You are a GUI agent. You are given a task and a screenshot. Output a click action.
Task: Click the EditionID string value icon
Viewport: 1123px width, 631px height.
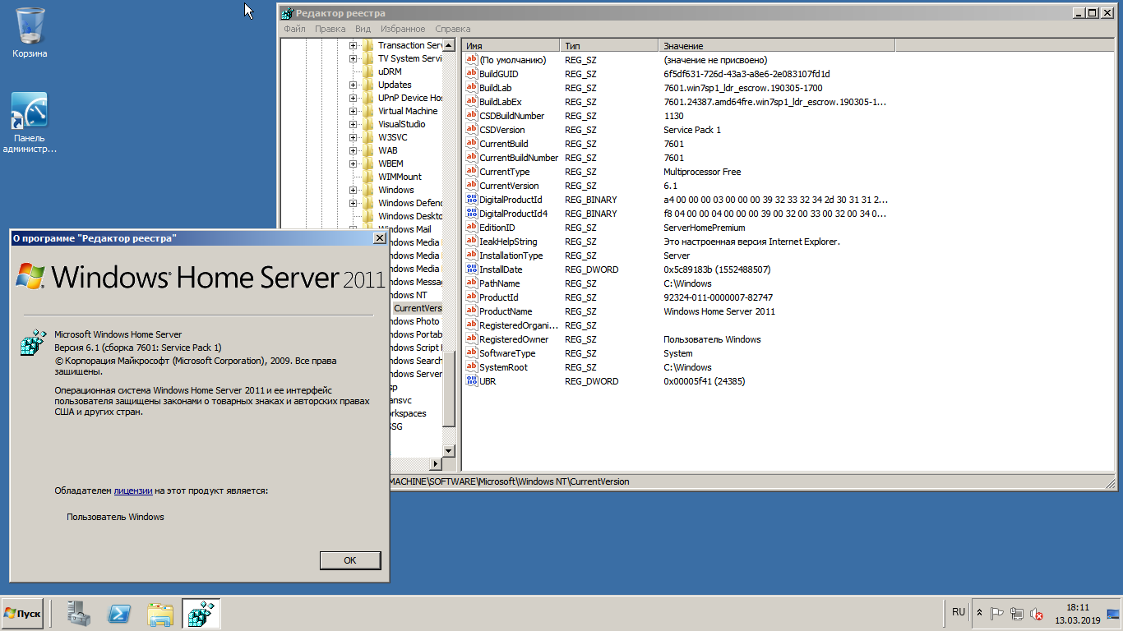472,228
